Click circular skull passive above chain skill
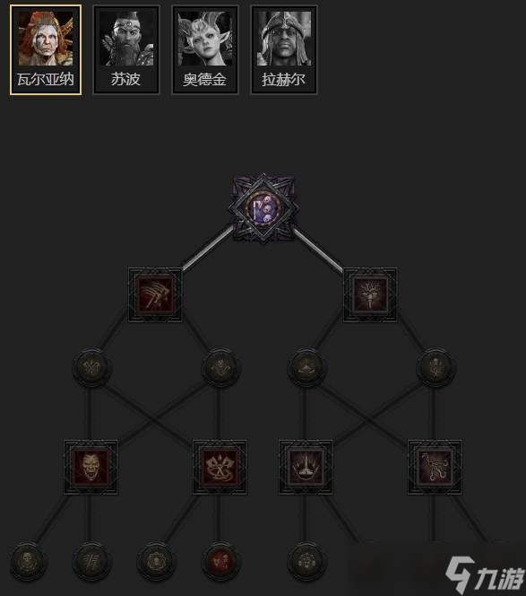The height and width of the screenshot is (596, 526). tap(435, 367)
